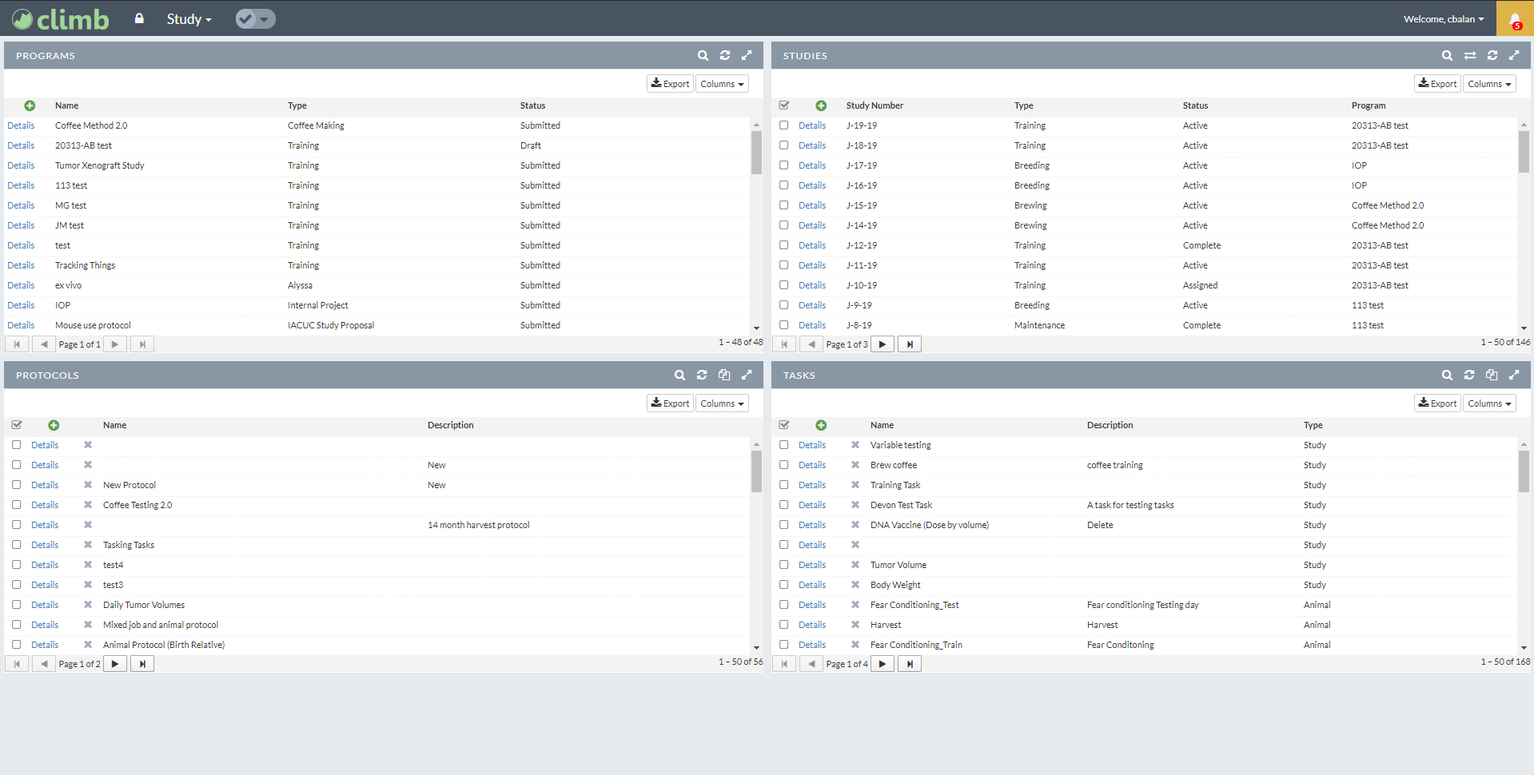This screenshot has width=1534, height=775.
Task: Go to next page in Protocols
Action: tap(115, 664)
